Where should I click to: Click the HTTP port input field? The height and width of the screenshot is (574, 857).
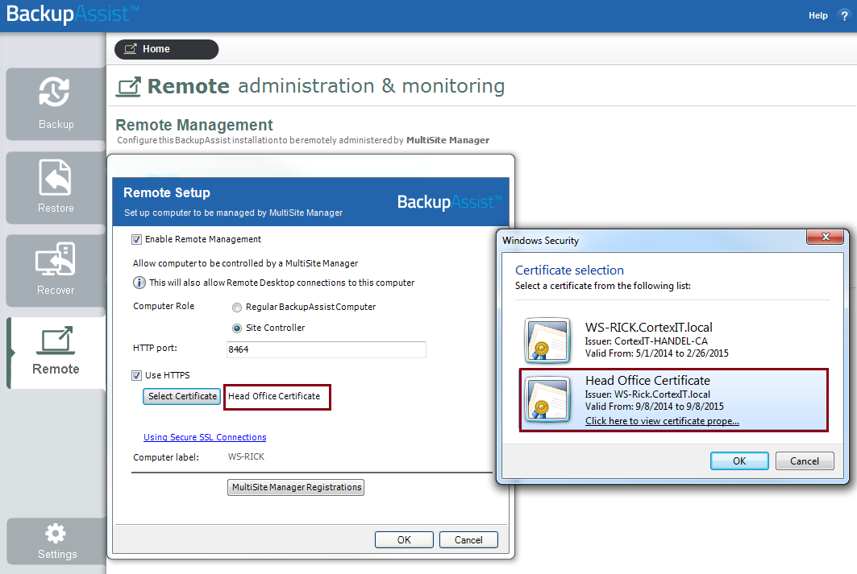click(x=327, y=349)
